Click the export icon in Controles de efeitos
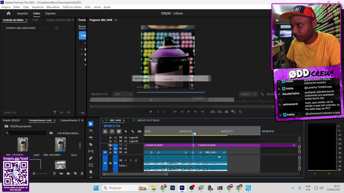344x193 pixels. point(69,113)
